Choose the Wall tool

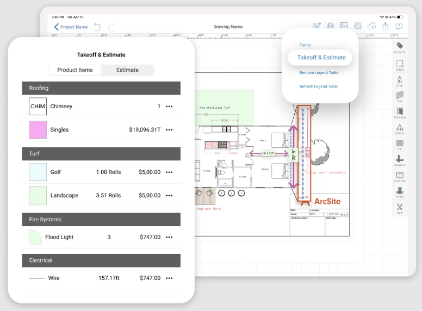pos(400,97)
